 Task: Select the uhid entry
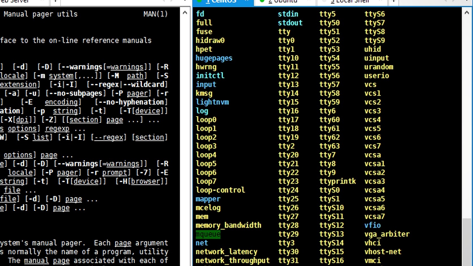pyautogui.click(x=372, y=49)
